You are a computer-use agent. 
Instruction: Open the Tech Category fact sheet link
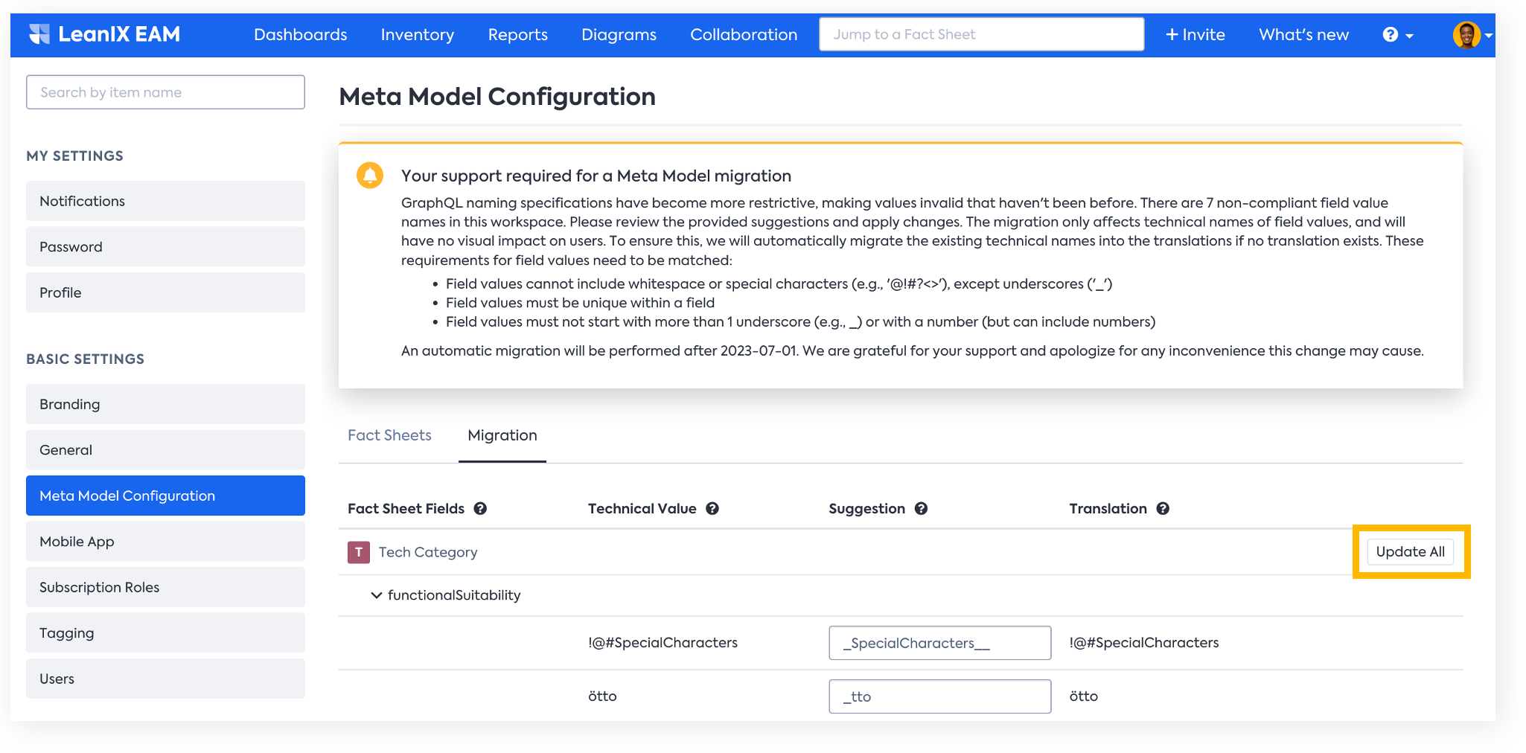pos(428,552)
